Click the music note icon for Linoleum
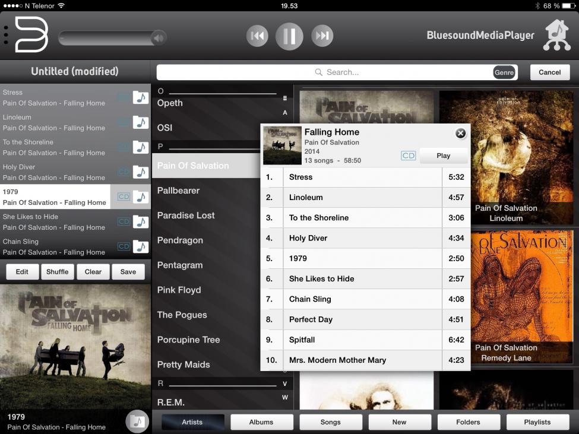 (141, 122)
